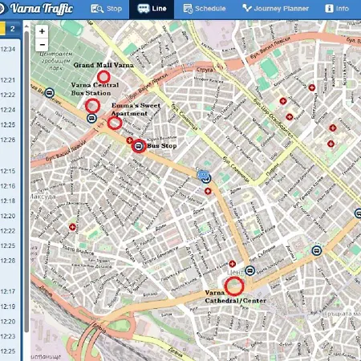Open the Varna Traffic logo home link
361x361 pixels.
click(x=38, y=9)
